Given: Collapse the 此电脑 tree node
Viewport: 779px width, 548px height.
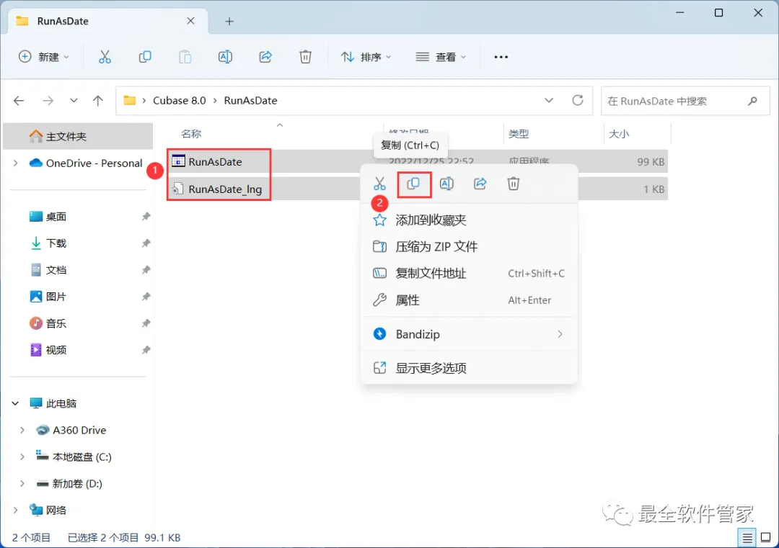Looking at the screenshot, I should (15, 404).
